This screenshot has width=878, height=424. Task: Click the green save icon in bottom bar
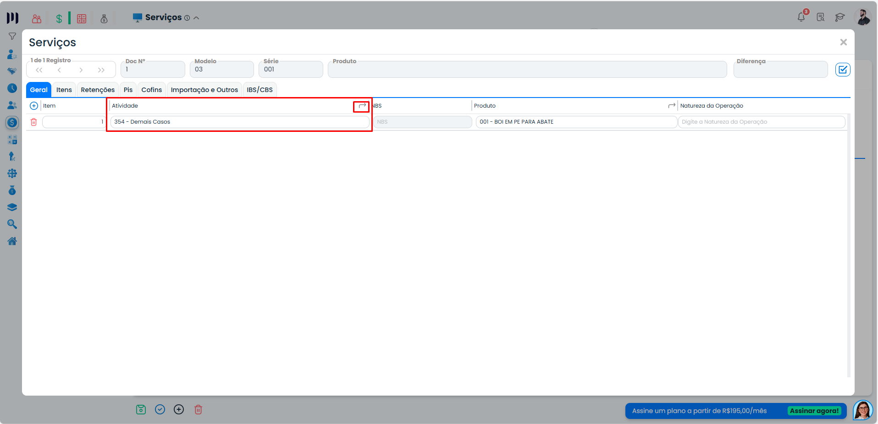tap(141, 409)
